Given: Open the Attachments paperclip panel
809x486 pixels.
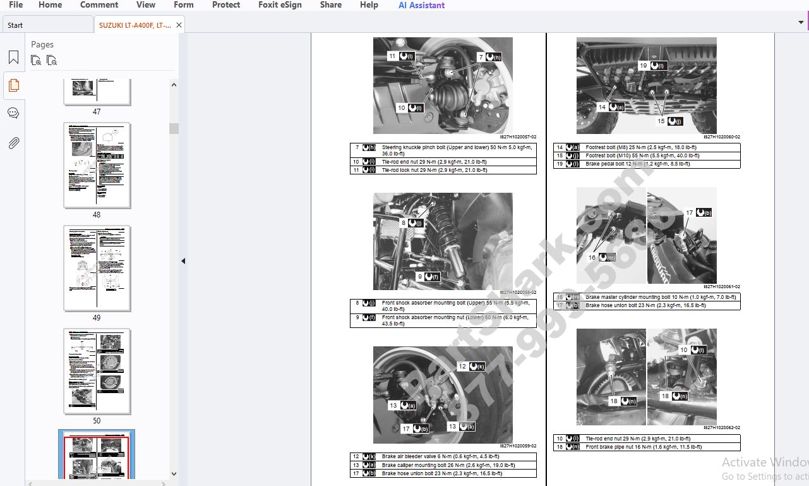Looking at the screenshot, I should [13, 143].
